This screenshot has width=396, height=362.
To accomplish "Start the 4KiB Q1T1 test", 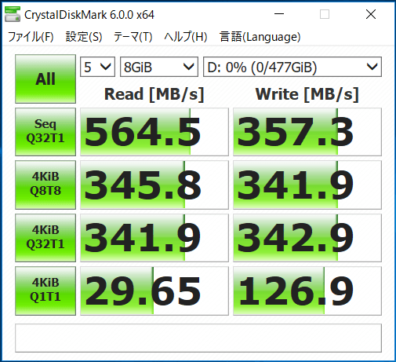I will coord(45,291).
